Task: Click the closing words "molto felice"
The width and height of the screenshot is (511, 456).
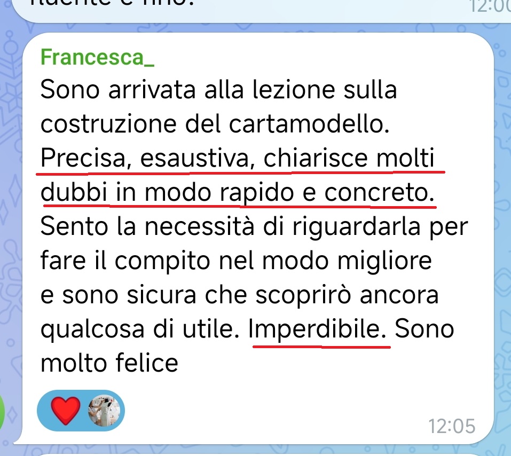Action: click(x=109, y=364)
